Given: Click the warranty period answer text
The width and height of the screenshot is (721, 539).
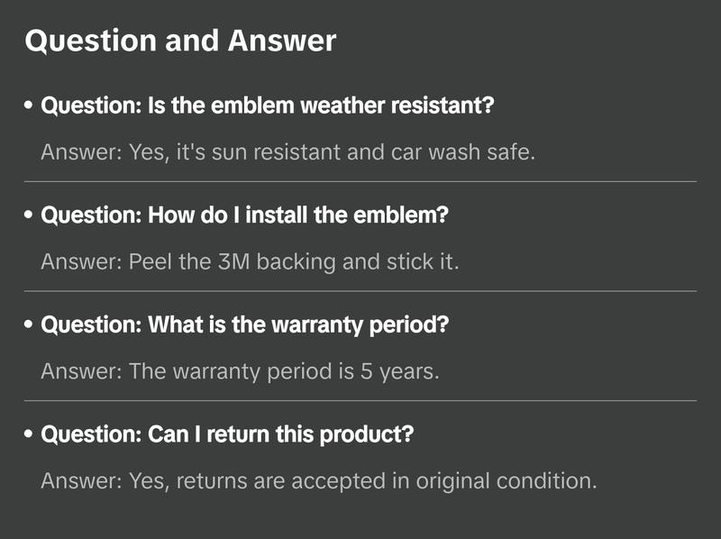Looking at the screenshot, I should [240, 370].
